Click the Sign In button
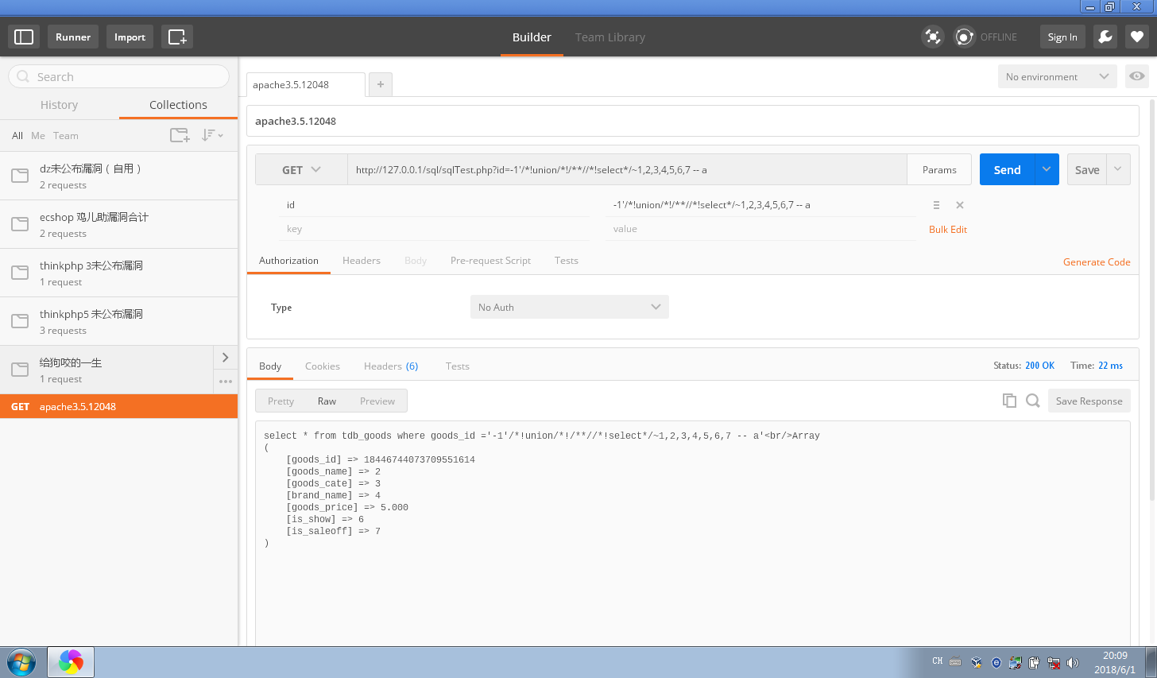 (1062, 37)
